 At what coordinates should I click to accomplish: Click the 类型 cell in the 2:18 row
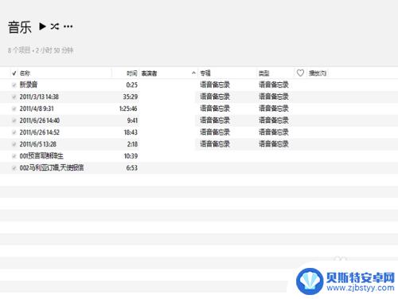[274, 144]
